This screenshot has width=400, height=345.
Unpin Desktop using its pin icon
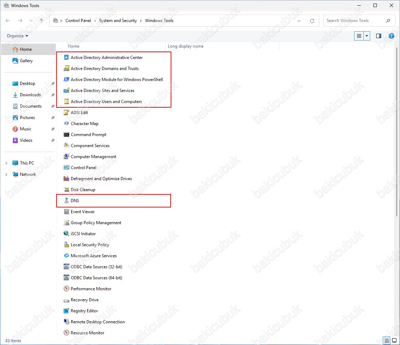click(x=53, y=83)
